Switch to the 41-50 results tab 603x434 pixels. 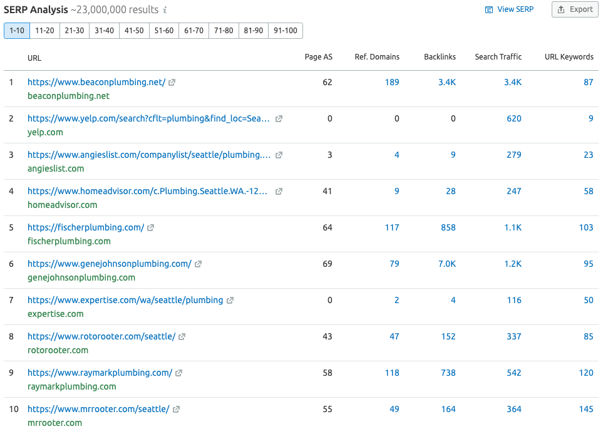coord(134,31)
